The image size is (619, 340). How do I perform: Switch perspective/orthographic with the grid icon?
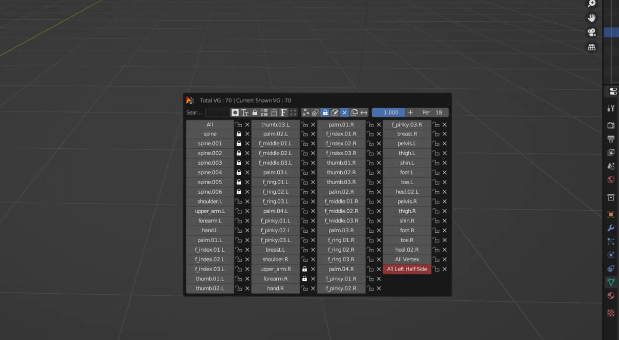592,47
